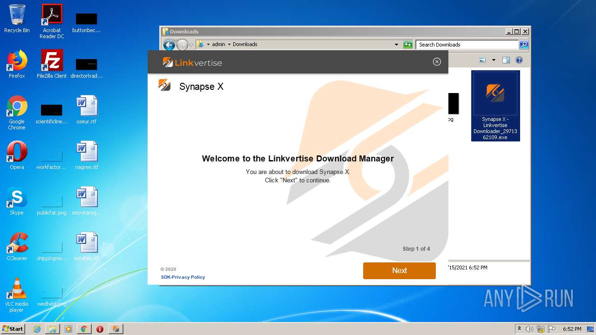The height and width of the screenshot is (335, 596).
Task: Click the admin breadcrumb segment
Action: pyautogui.click(x=218, y=45)
